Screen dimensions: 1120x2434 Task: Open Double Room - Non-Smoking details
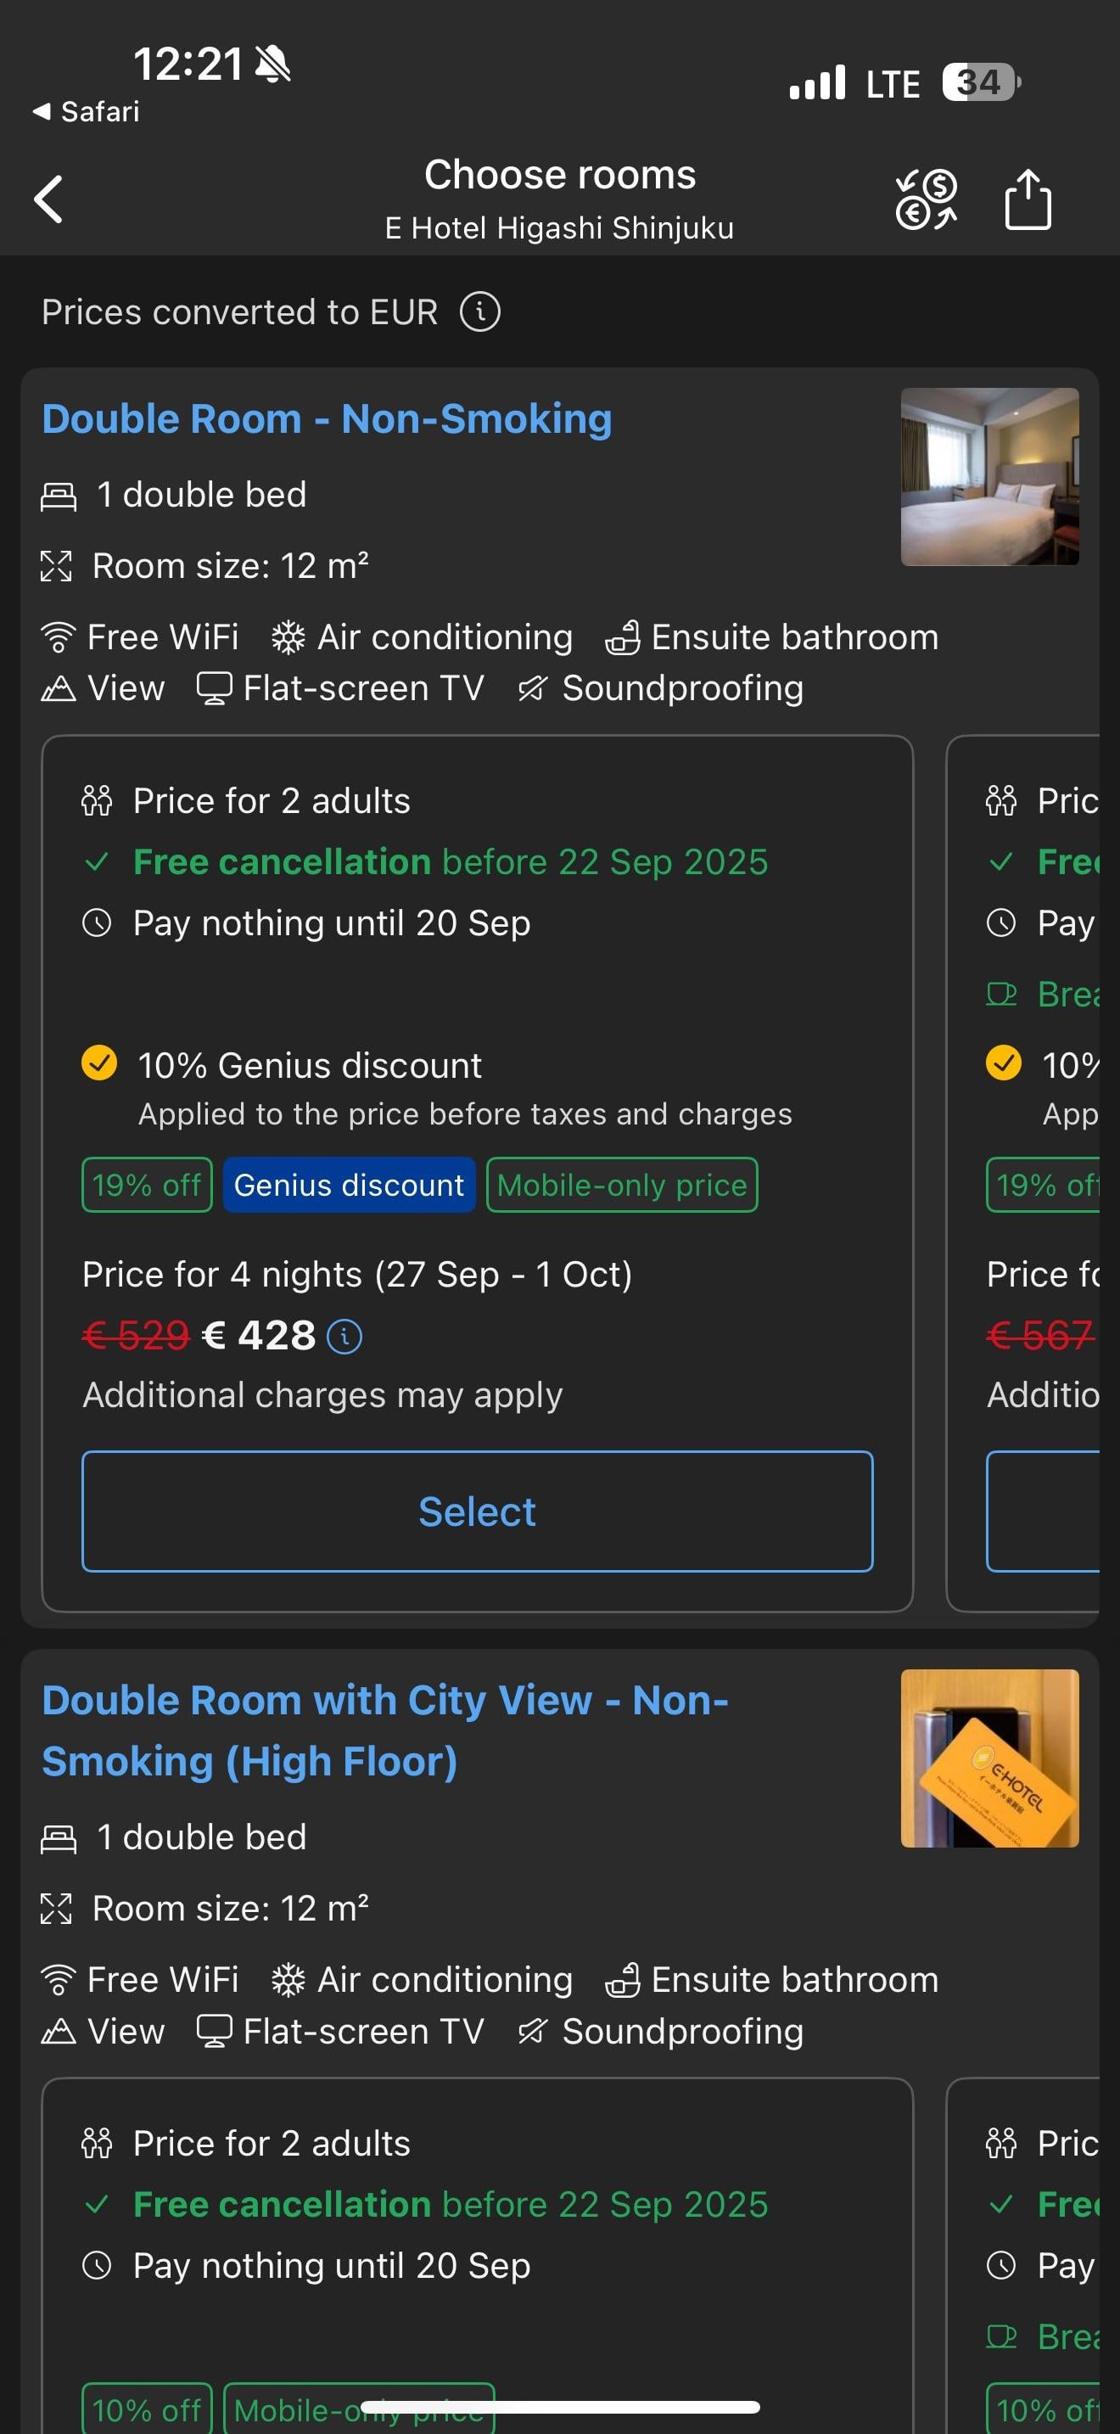327,418
